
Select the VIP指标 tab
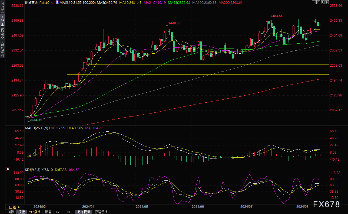point(35,212)
